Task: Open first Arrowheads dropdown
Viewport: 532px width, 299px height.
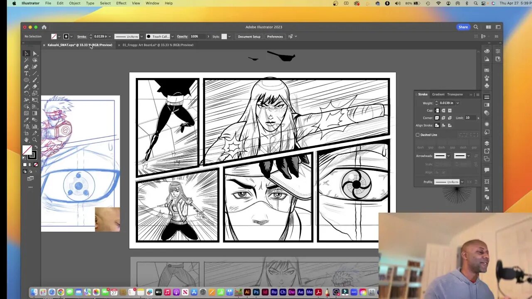Action: pyautogui.click(x=448, y=156)
